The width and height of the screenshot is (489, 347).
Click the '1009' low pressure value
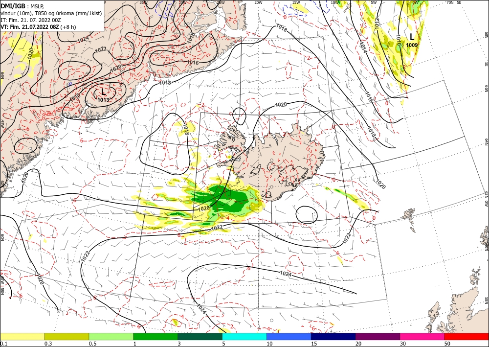click(412, 45)
